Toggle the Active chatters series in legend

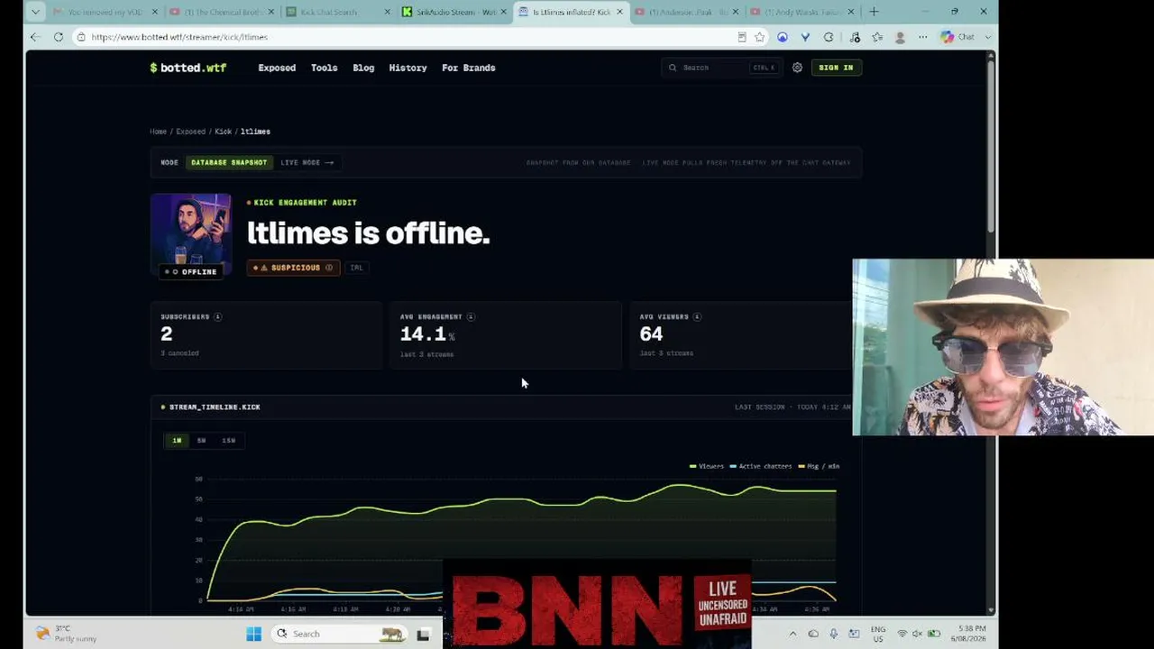(761, 467)
